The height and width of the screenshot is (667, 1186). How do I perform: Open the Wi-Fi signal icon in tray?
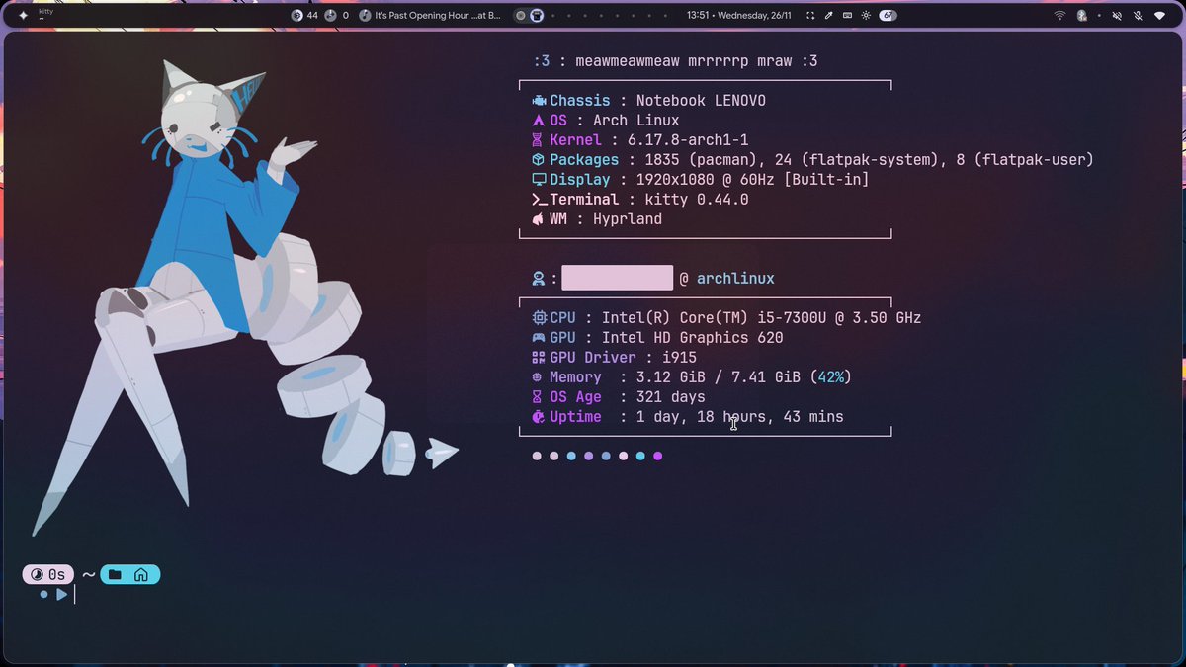1060,16
